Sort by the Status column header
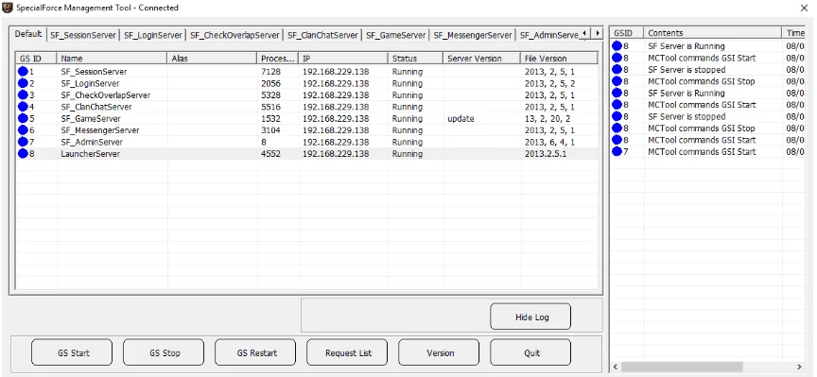The image size is (817, 377). click(x=415, y=59)
